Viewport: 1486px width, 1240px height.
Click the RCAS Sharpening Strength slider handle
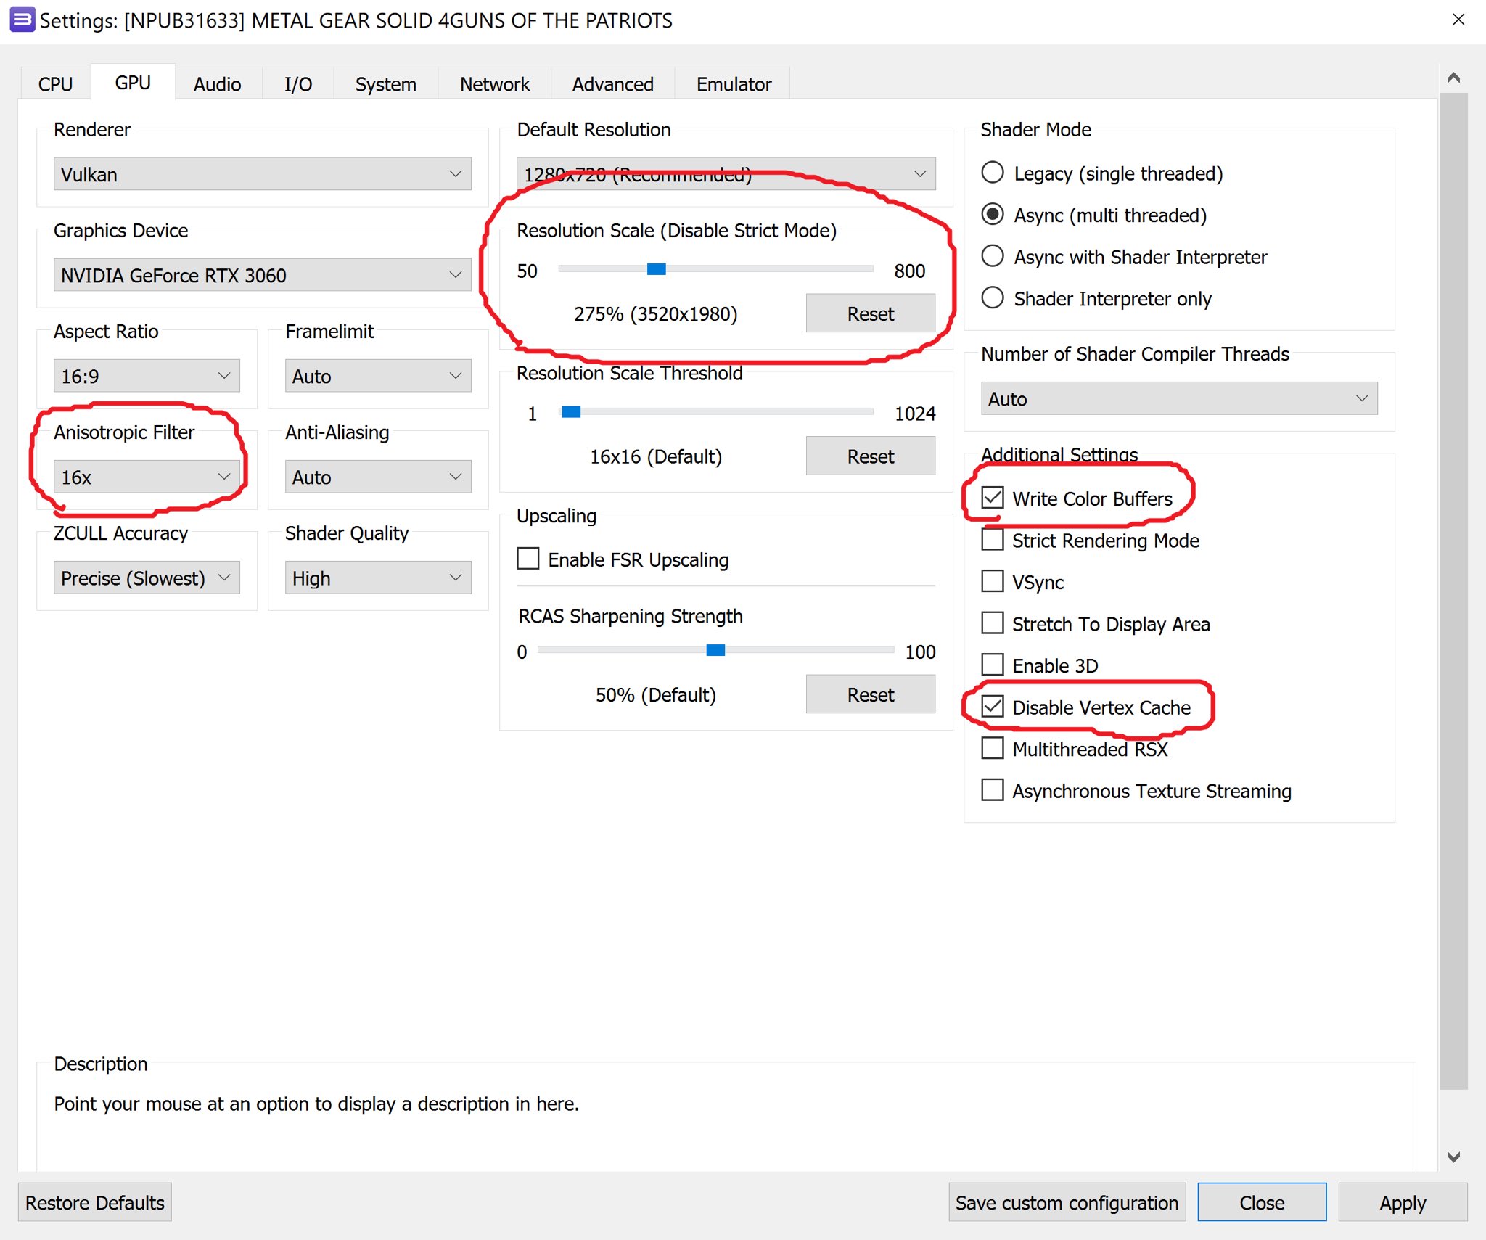coord(715,650)
